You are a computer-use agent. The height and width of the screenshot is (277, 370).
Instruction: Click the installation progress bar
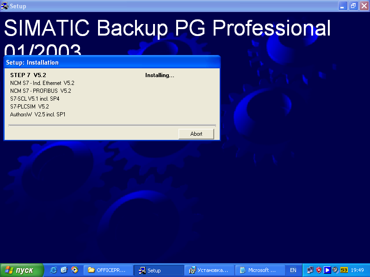112,125
